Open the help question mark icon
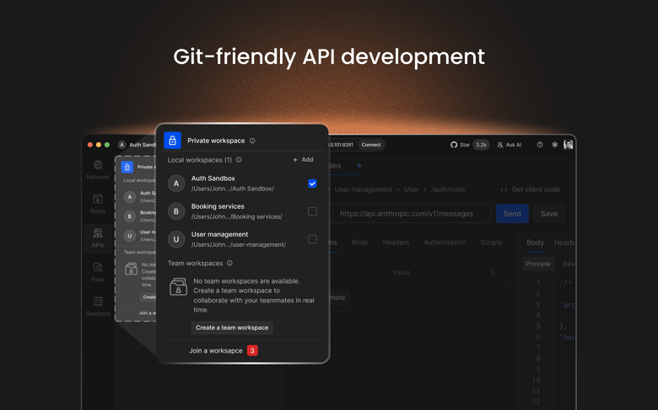The height and width of the screenshot is (410, 658). pos(540,145)
